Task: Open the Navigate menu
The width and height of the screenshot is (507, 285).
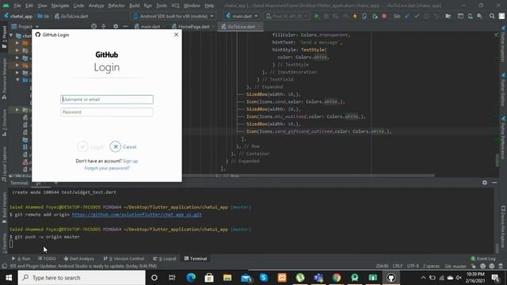Action: click(60, 6)
